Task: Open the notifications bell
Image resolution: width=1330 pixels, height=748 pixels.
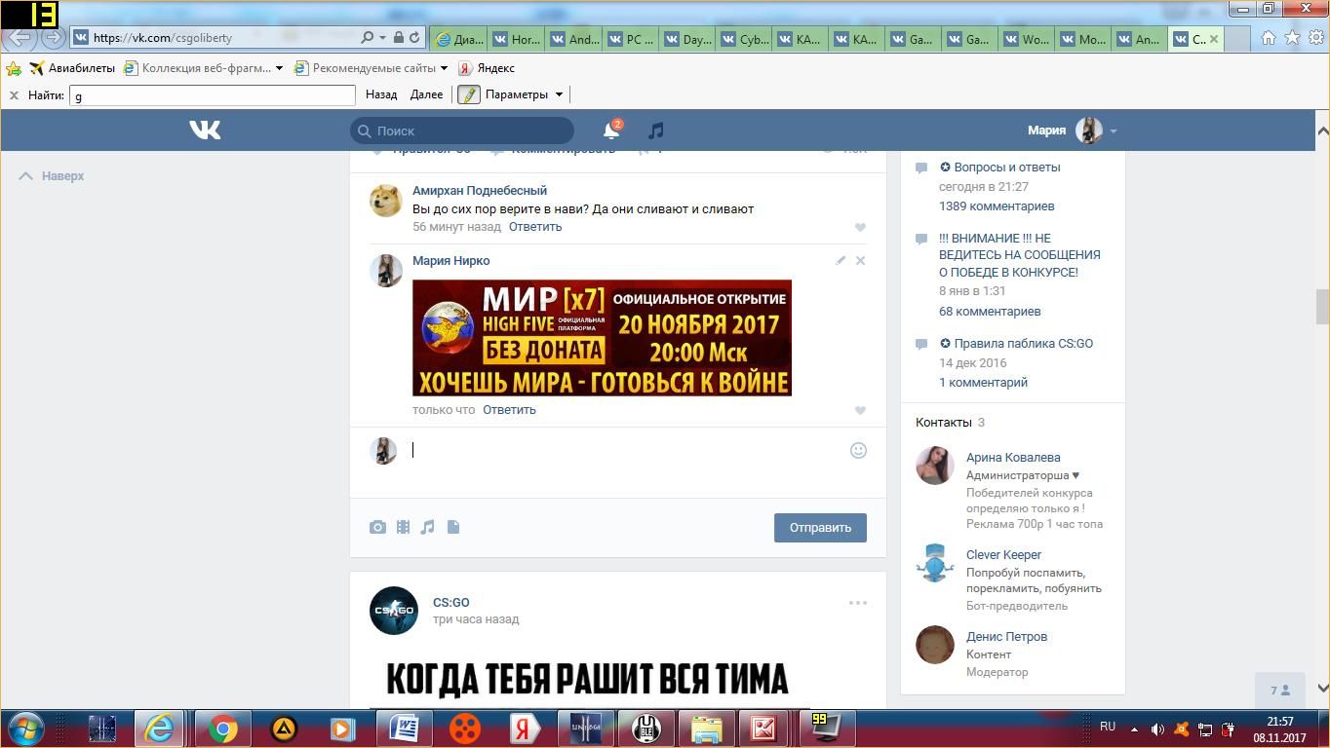Action: coord(611,131)
